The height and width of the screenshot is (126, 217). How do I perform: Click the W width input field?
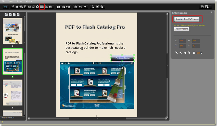pos(196,41)
